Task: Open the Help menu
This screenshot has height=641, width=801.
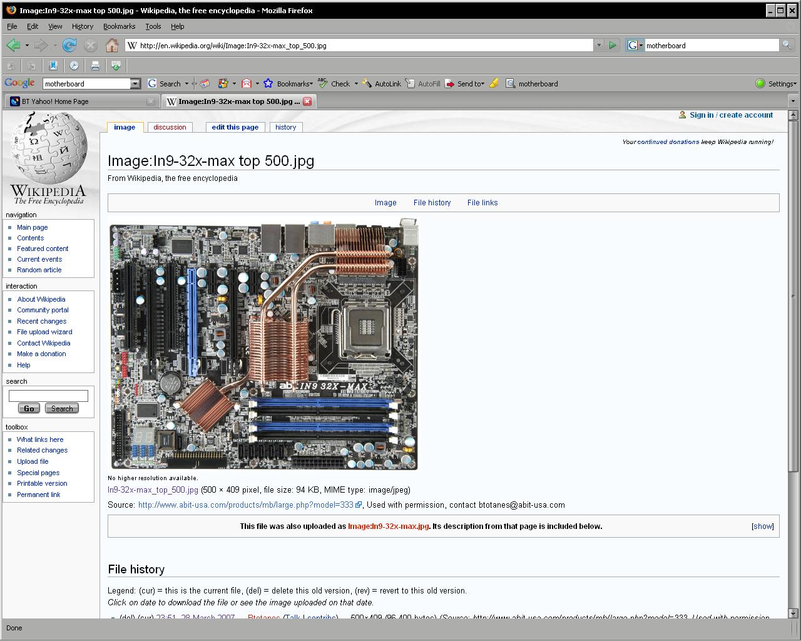Action: pos(178,26)
